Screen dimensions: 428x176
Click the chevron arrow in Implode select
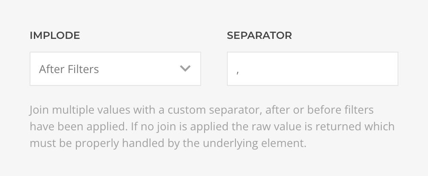pos(185,69)
